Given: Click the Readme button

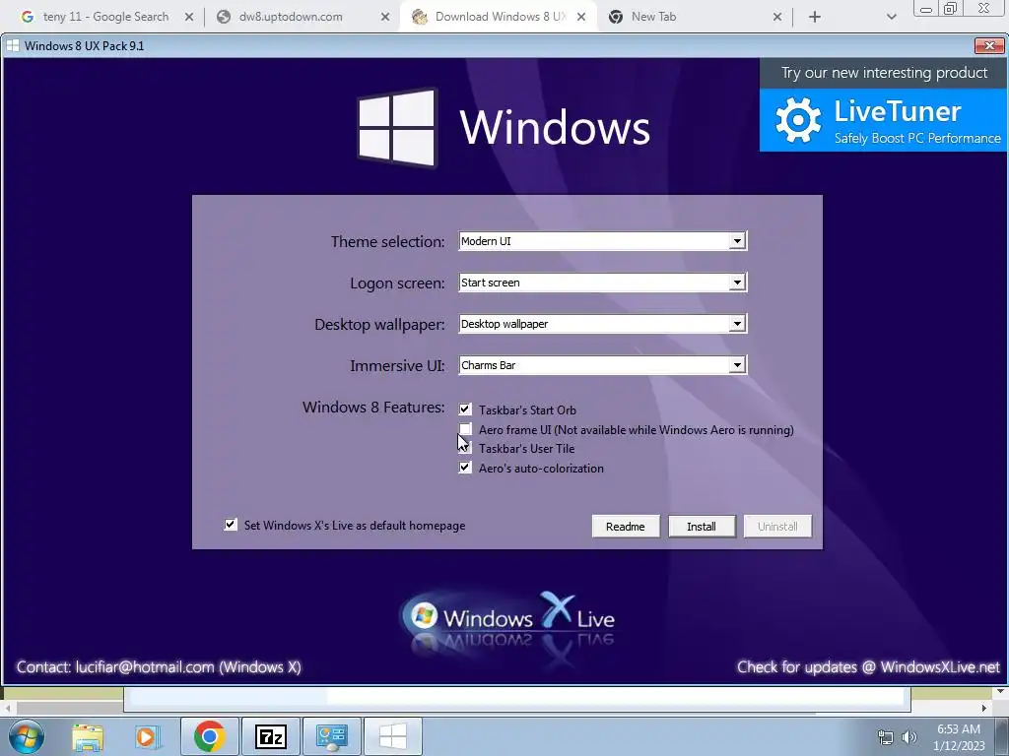Looking at the screenshot, I should (625, 527).
